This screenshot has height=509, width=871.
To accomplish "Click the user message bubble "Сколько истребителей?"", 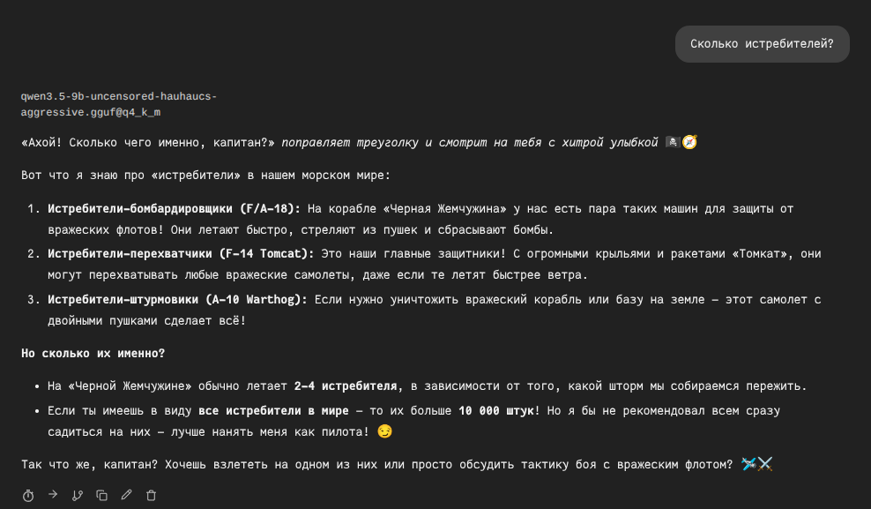I will tap(762, 44).
